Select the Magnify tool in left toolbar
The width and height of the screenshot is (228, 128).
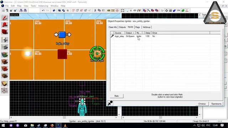[x=5, y=25]
